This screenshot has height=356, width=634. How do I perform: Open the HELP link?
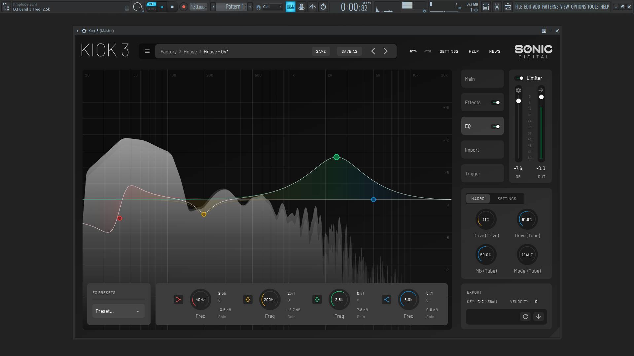474,51
